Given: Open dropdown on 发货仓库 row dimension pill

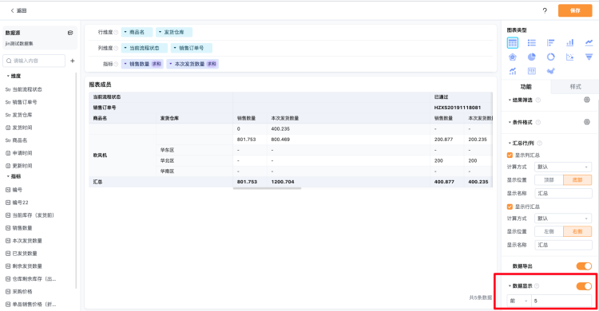Looking at the screenshot, I should pyautogui.click(x=160, y=32).
